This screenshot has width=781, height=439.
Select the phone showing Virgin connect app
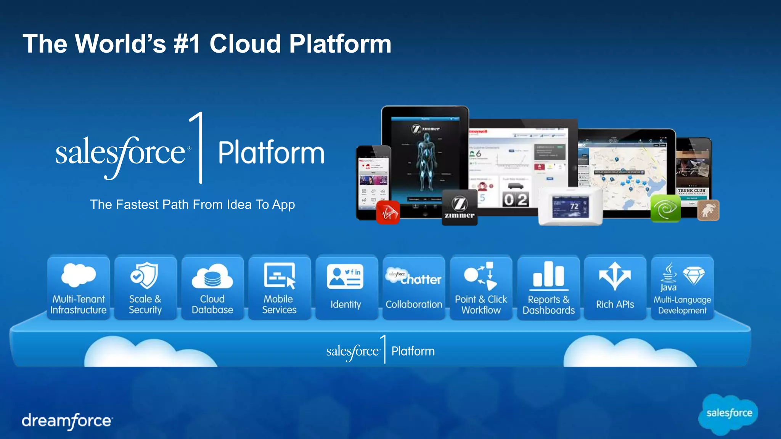pyautogui.click(x=373, y=183)
